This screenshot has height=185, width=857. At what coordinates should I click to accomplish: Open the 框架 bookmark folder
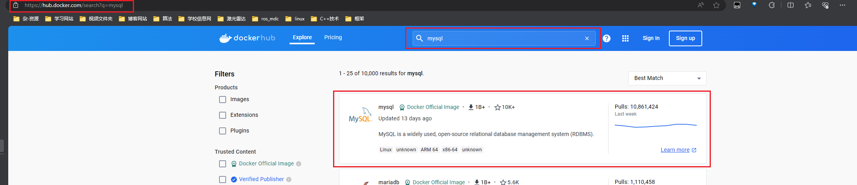[x=355, y=19]
